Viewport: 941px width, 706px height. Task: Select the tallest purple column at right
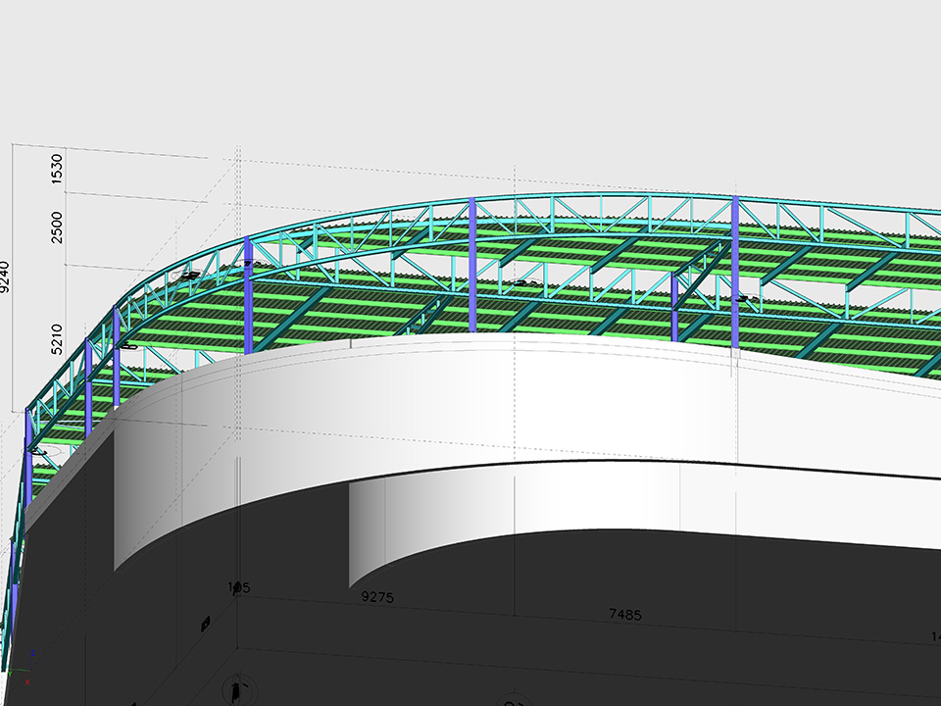[x=734, y=270]
